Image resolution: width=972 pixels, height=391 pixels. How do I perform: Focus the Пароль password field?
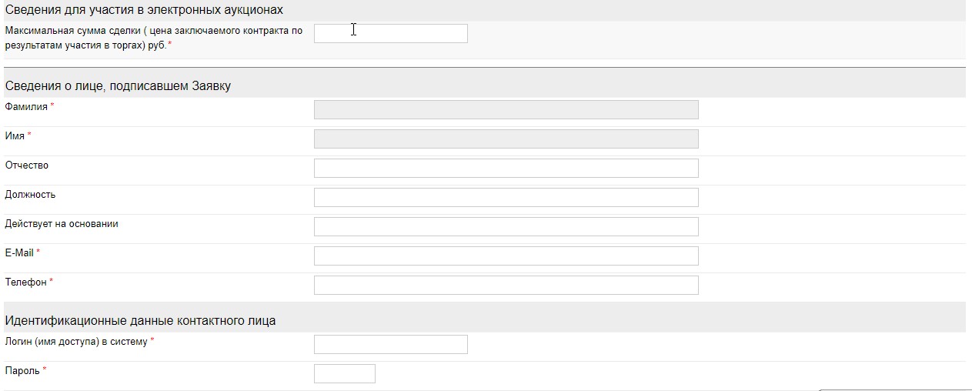344,373
